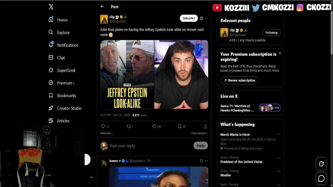
Task: Open more options on the March Mania trend
Action: (x=279, y=134)
